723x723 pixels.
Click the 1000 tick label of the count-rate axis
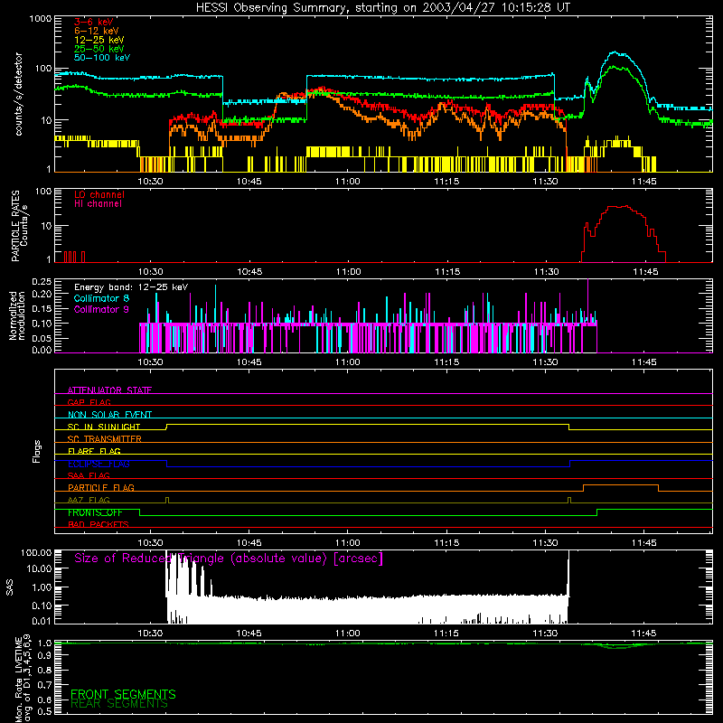click(x=41, y=19)
